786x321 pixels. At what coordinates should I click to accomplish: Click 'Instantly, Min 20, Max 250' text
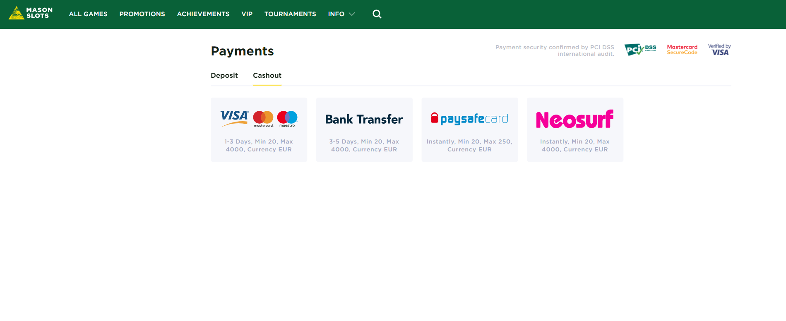click(469, 146)
